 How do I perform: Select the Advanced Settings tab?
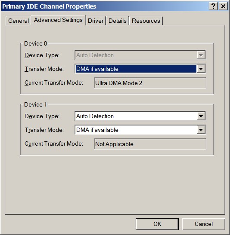tap(58, 20)
